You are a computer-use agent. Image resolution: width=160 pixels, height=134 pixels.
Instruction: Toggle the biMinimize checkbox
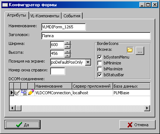tap(100, 63)
